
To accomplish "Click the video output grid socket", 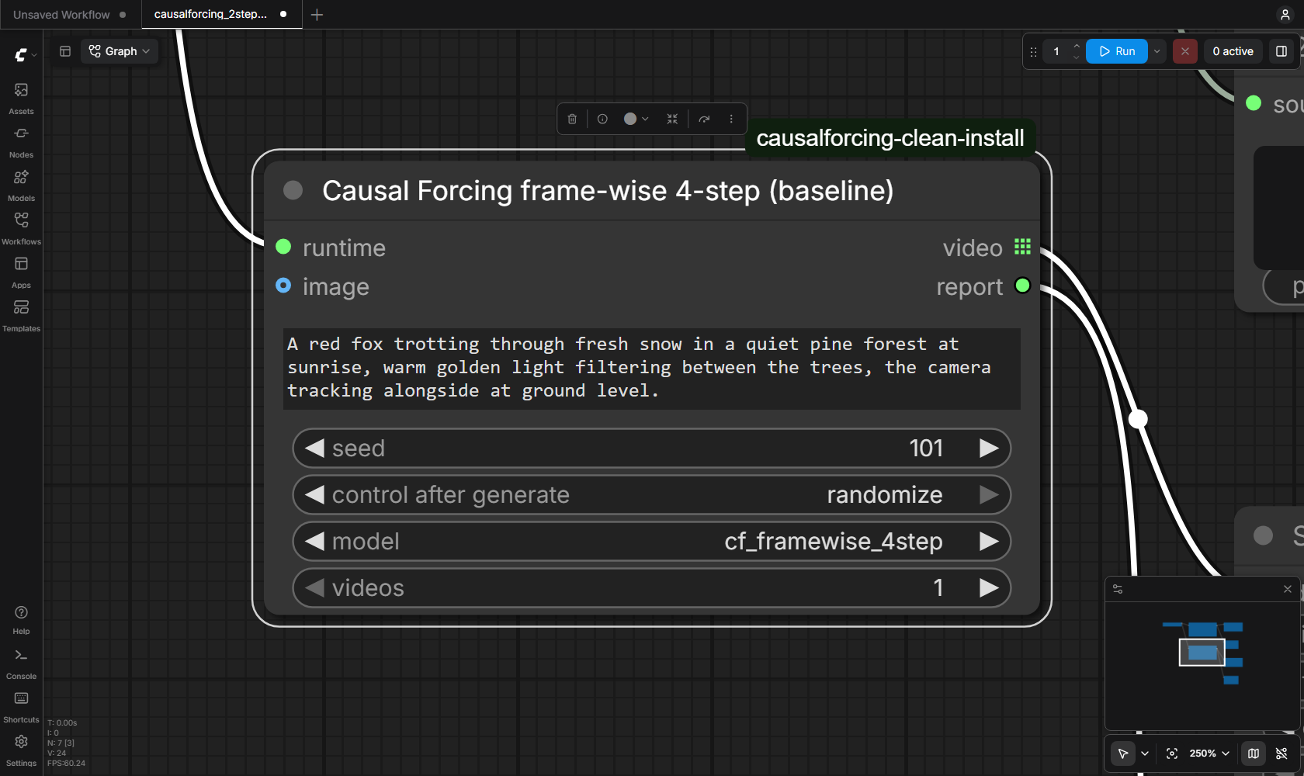I will (1023, 247).
